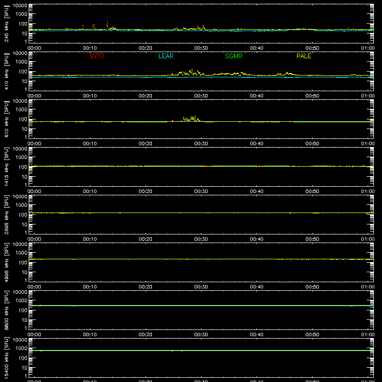This screenshot has width=382, height=382.
Task: Click the 00:20 time label below 2695 MHz plot
Action: pos(146,239)
